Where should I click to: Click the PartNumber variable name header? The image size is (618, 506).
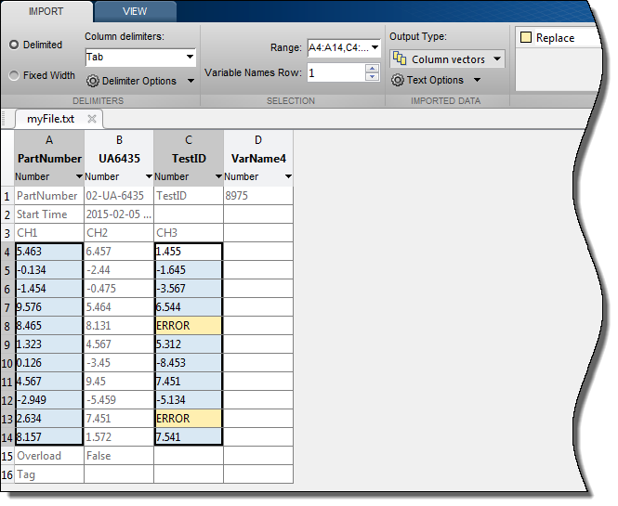pos(49,159)
